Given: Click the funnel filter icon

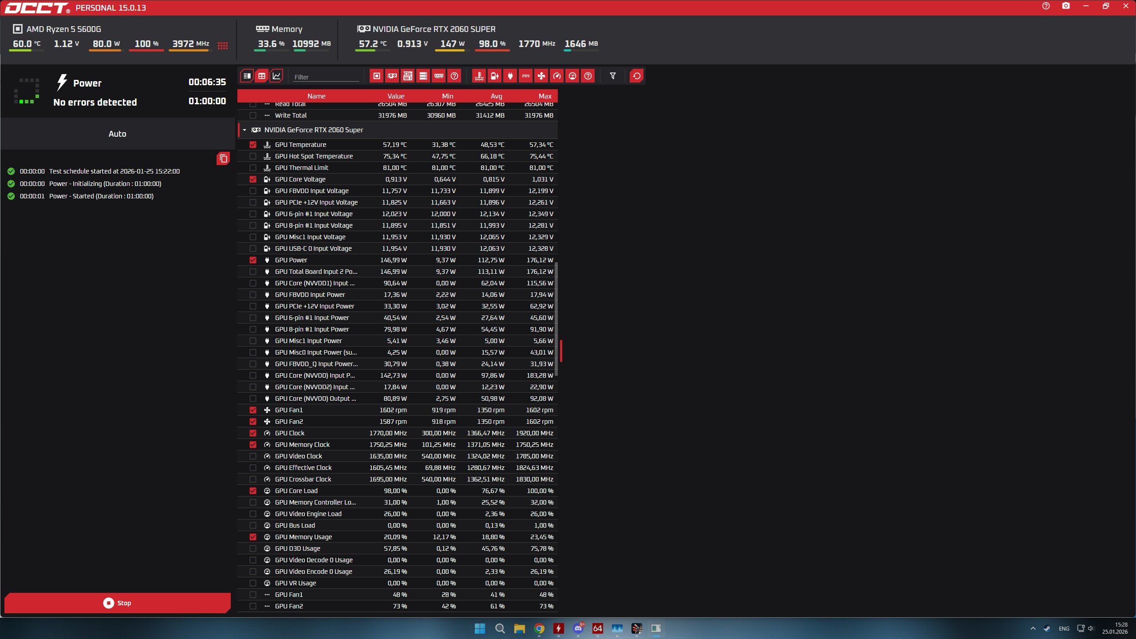Looking at the screenshot, I should pyautogui.click(x=612, y=76).
